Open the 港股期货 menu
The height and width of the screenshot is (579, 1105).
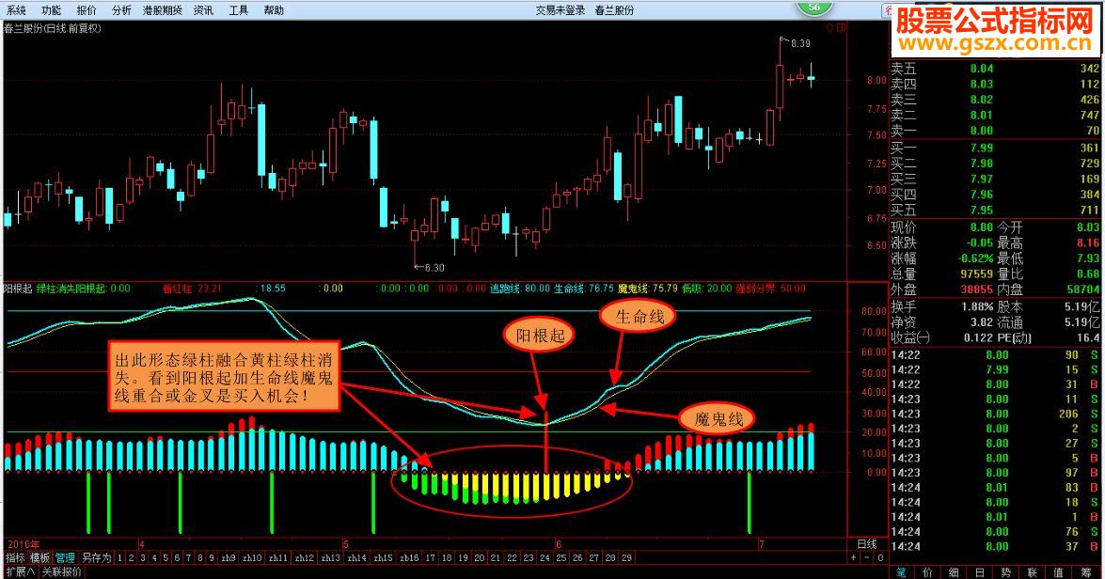click(x=162, y=9)
